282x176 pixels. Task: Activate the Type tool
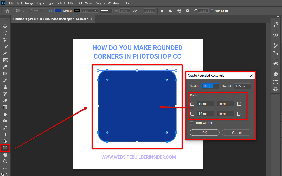(5, 134)
